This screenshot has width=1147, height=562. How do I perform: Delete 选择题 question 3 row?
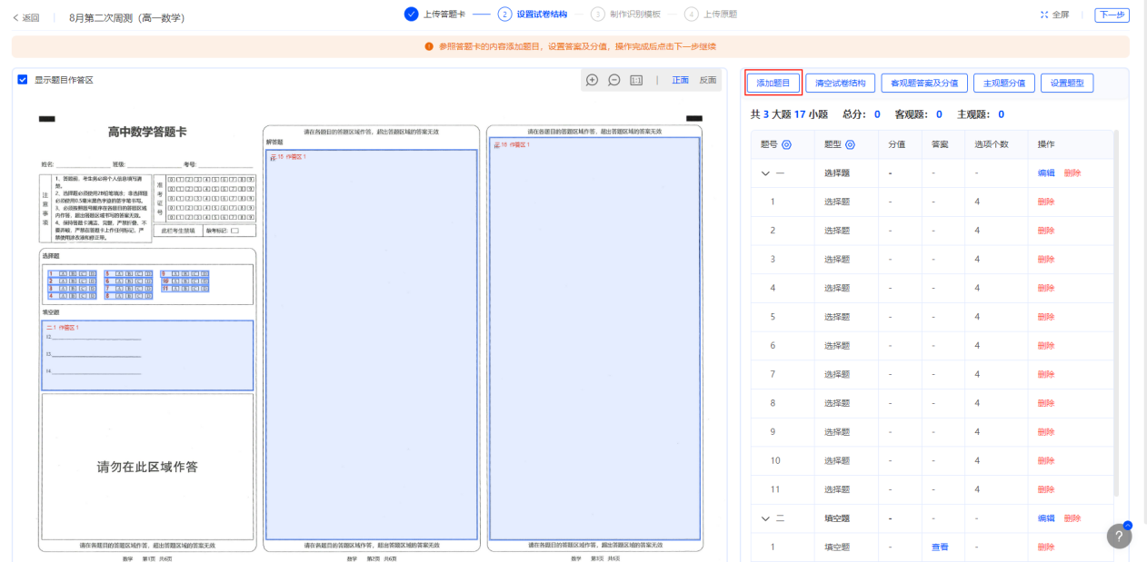click(1046, 259)
